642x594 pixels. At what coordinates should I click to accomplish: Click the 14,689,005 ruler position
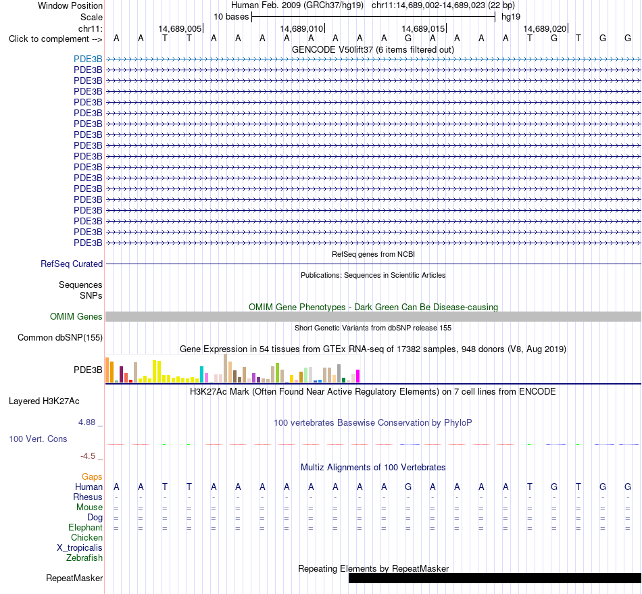point(180,28)
